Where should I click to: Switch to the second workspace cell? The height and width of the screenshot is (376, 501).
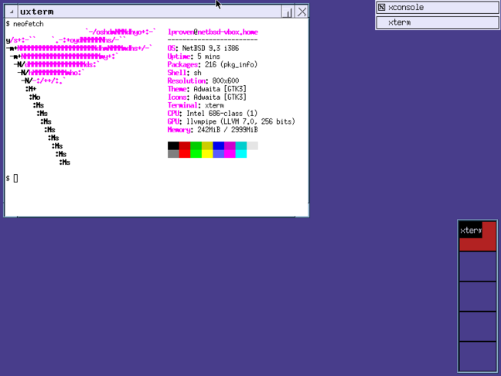478,266
